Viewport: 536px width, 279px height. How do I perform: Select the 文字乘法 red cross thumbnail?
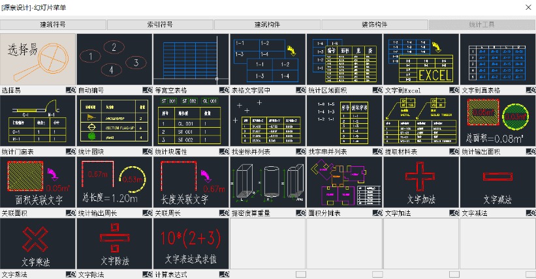pos(38,244)
